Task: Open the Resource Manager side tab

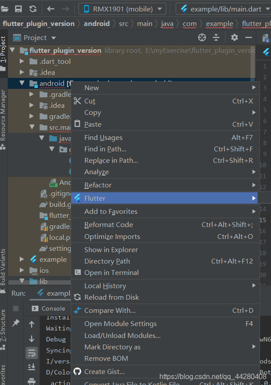Action: click(3, 120)
